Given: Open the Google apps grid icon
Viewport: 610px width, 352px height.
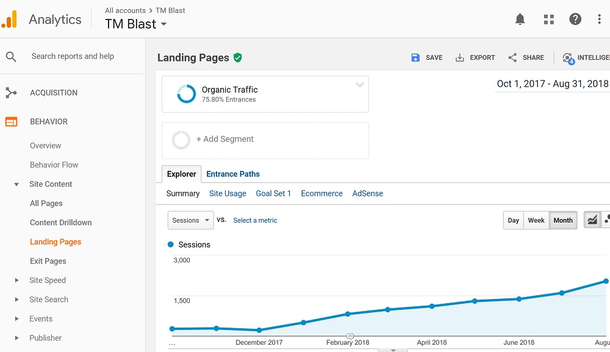Looking at the screenshot, I should (548, 19).
